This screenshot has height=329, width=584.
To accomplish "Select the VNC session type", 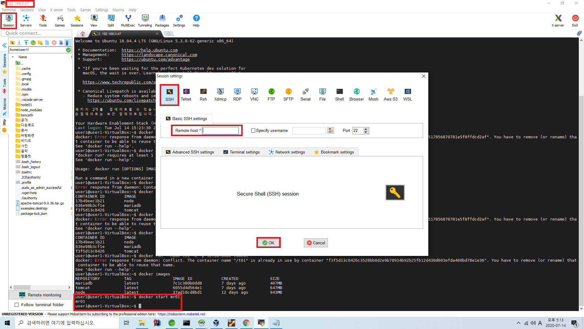I will [254, 95].
